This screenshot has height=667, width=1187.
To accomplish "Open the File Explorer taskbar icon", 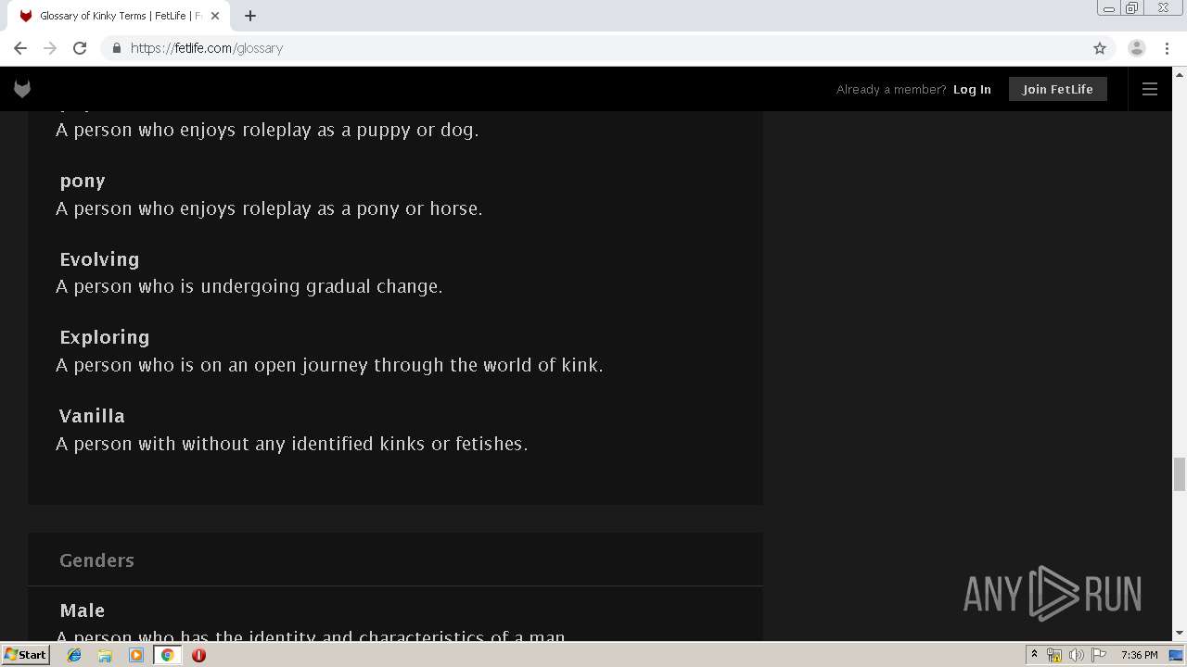I will tap(105, 655).
